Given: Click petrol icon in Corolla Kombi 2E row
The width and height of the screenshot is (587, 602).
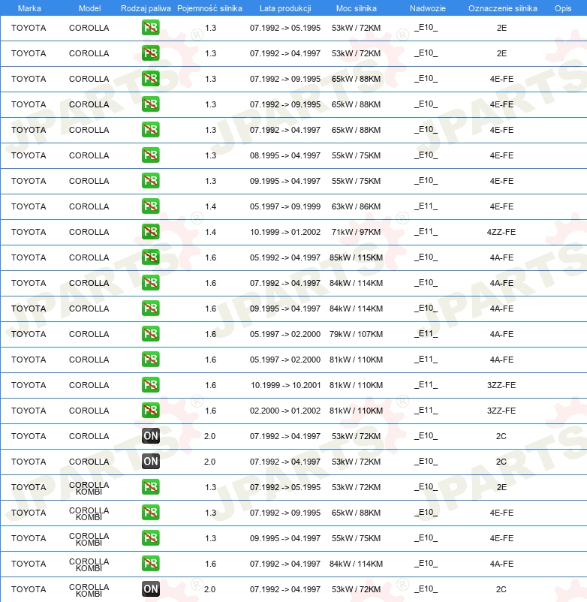Looking at the screenshot, I should pos(150,487).
